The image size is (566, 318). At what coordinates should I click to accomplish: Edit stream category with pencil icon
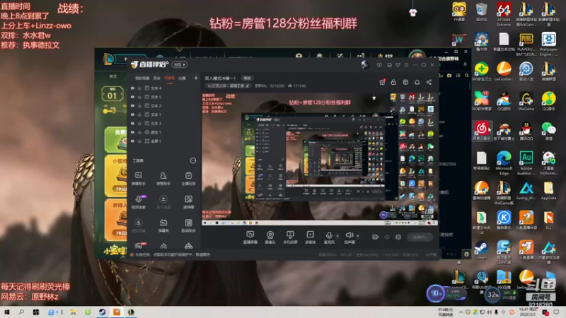pos(247,86)
